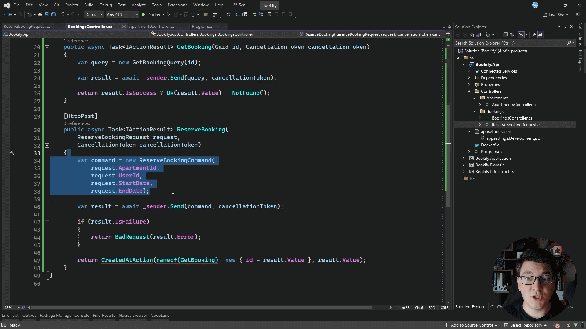Switch between solutions and folder views icon
Image resolution: width=586 pixels, height=329 pixels.
479,35
